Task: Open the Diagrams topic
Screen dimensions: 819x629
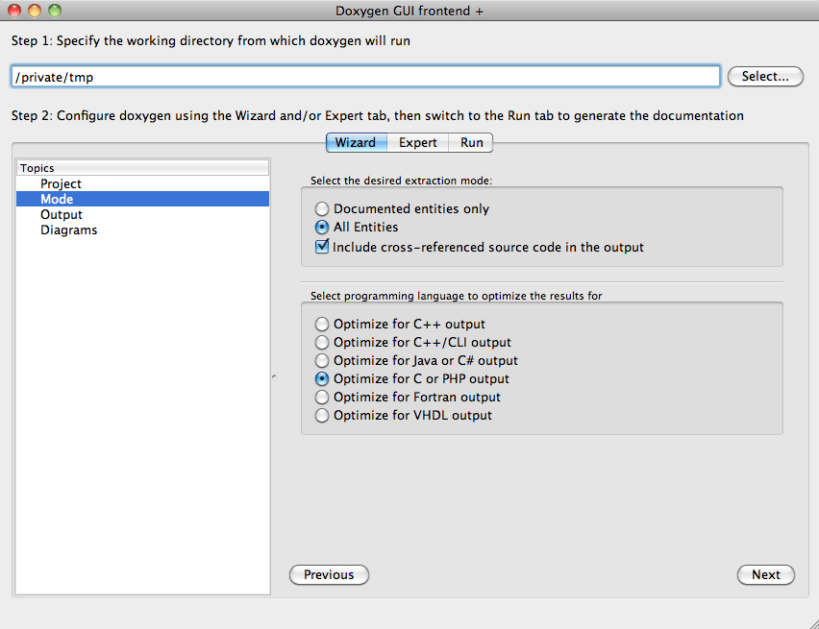Action: point(142,230)
